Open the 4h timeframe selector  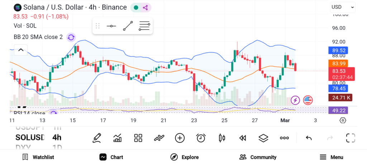tap(57, 137)
